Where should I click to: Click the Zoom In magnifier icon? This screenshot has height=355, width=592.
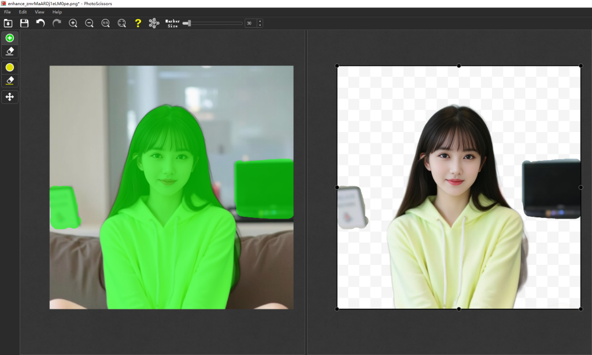pos(73,23)
